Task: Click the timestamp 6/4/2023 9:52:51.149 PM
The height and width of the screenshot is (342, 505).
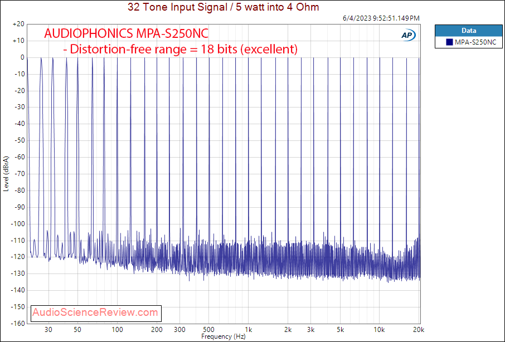Action: click(x=381, y=18)
